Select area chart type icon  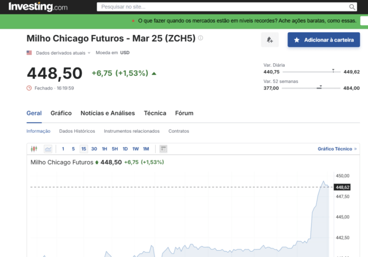coord(48,149)
